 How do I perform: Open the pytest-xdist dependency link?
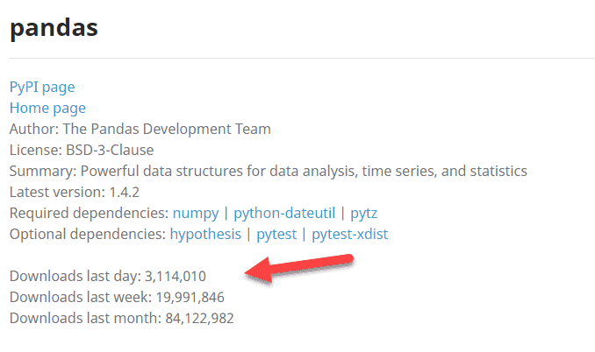(350, 235)
